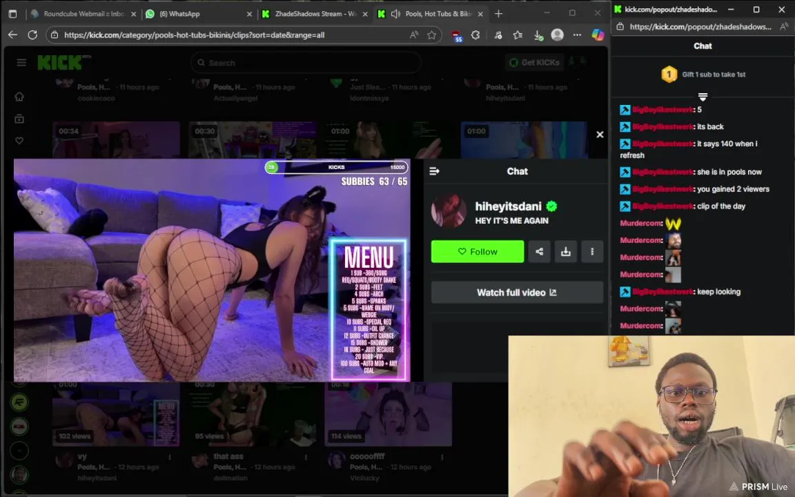The image size is (795, 497).
Task: Click the browser address bar URL
Action: click(194, 35)
